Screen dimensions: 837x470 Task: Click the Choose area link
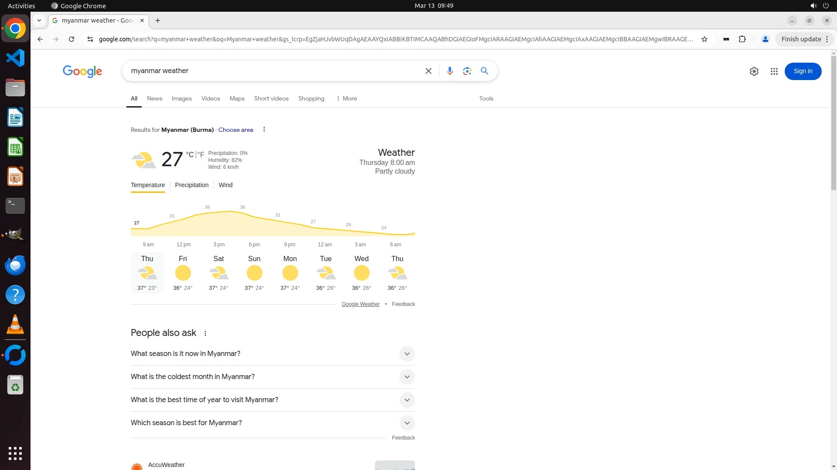(235, 130)
